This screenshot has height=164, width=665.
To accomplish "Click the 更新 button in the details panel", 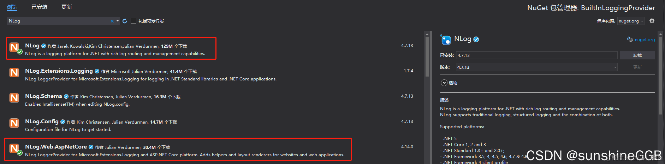I will point(637,67).
